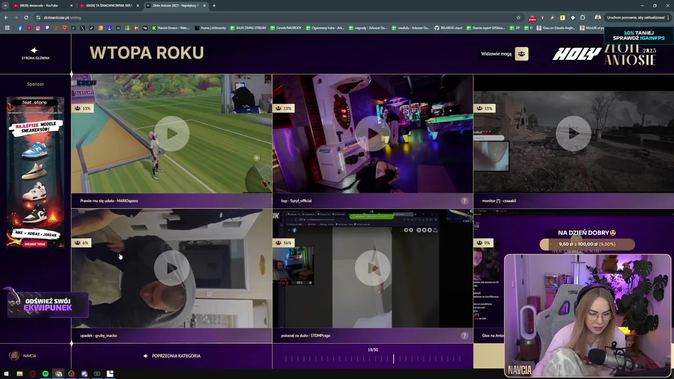Open 'Navcia Stream' bookmark

point(171,28)
